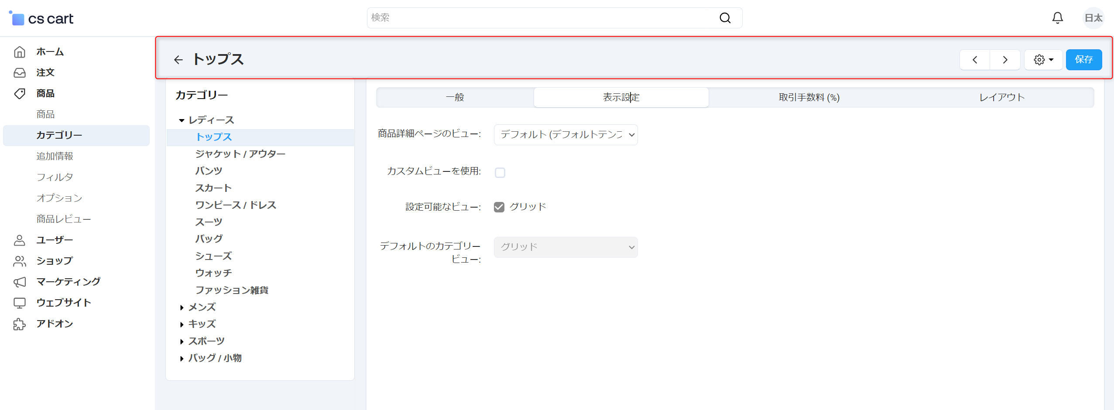Switch to the 取引手数料 (%) tab
The width and height of the screenshot is (1114, 410).
coord(809,97)
